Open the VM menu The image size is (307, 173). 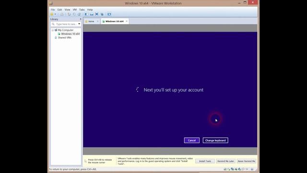pyautogui.click(x=75, y=10)
